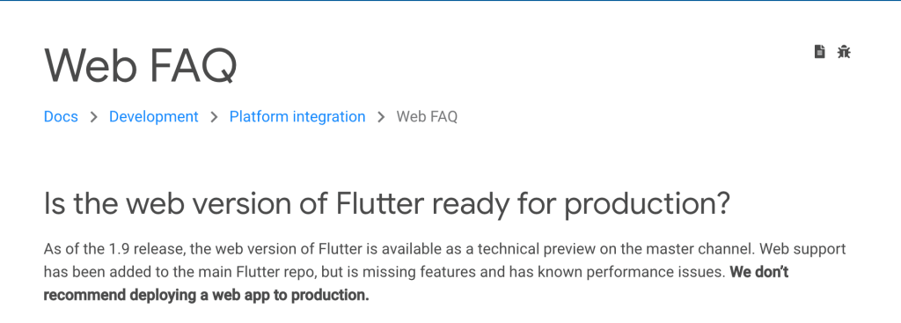Click the bold "We don't recommend deploying" warning

[416, 283]
